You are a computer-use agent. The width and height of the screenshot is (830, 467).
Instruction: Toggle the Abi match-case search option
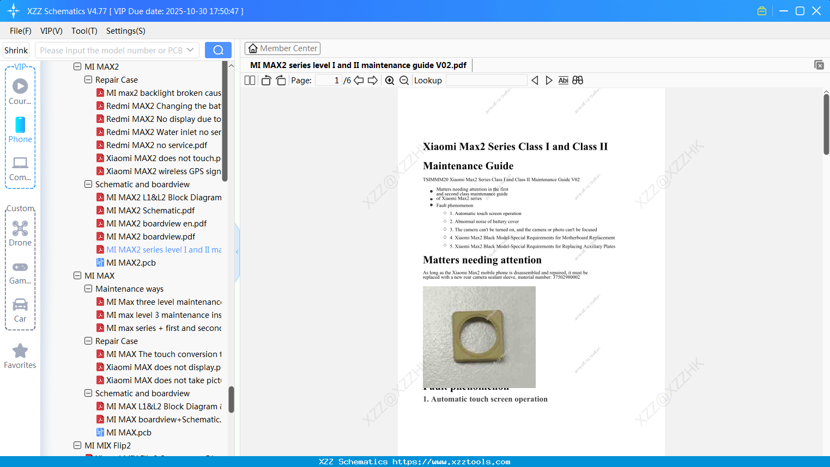(x=564, y=81)
